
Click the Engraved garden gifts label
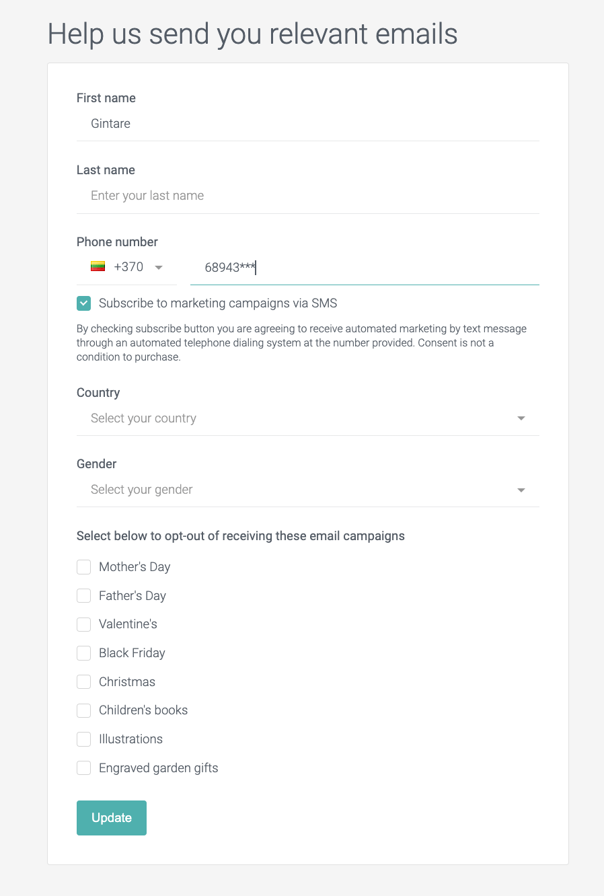[159, 768]
